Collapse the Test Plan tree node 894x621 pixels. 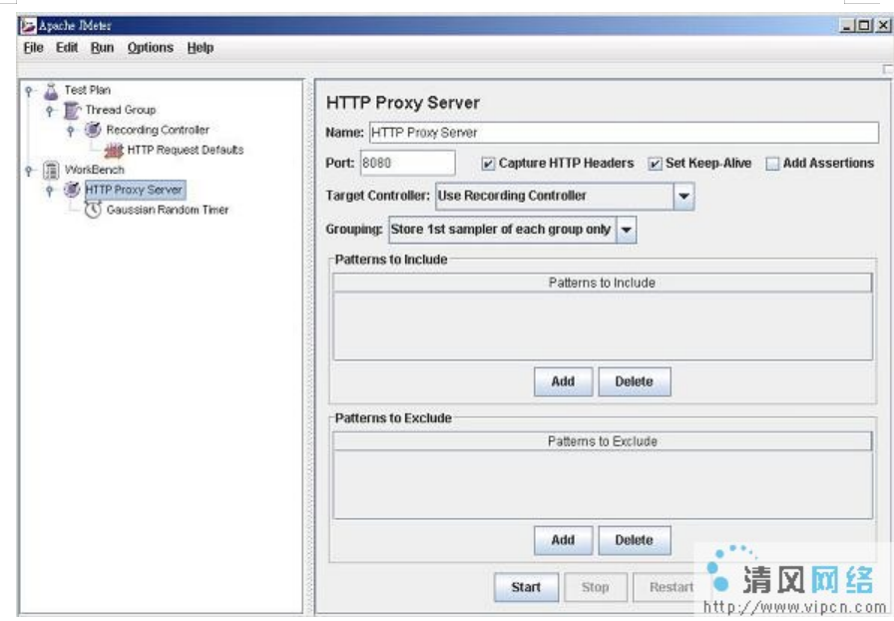pyautogui.click(x=29, y=91)
